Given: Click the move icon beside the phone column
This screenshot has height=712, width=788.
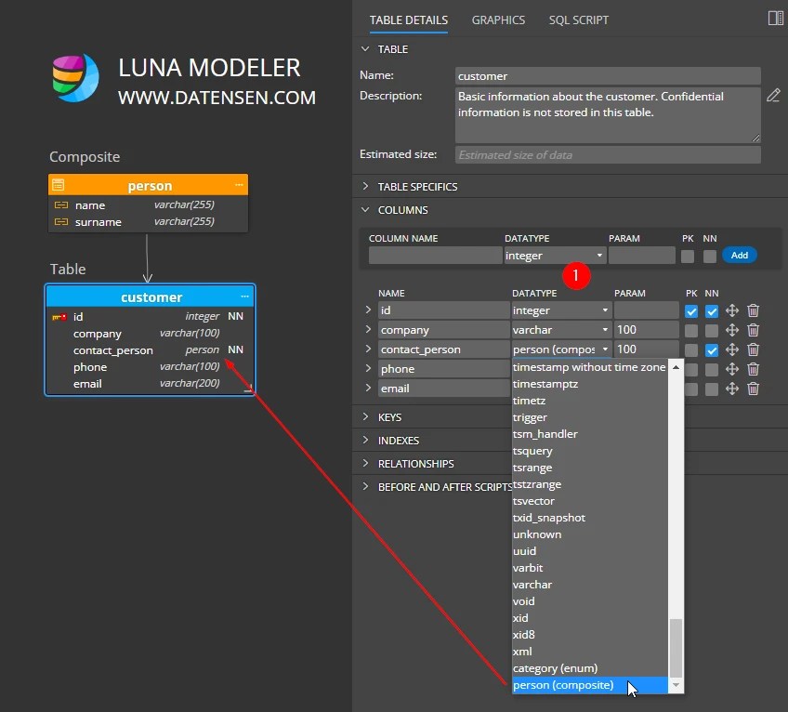Looking at the screenshot, I should [x=730, y=369].
